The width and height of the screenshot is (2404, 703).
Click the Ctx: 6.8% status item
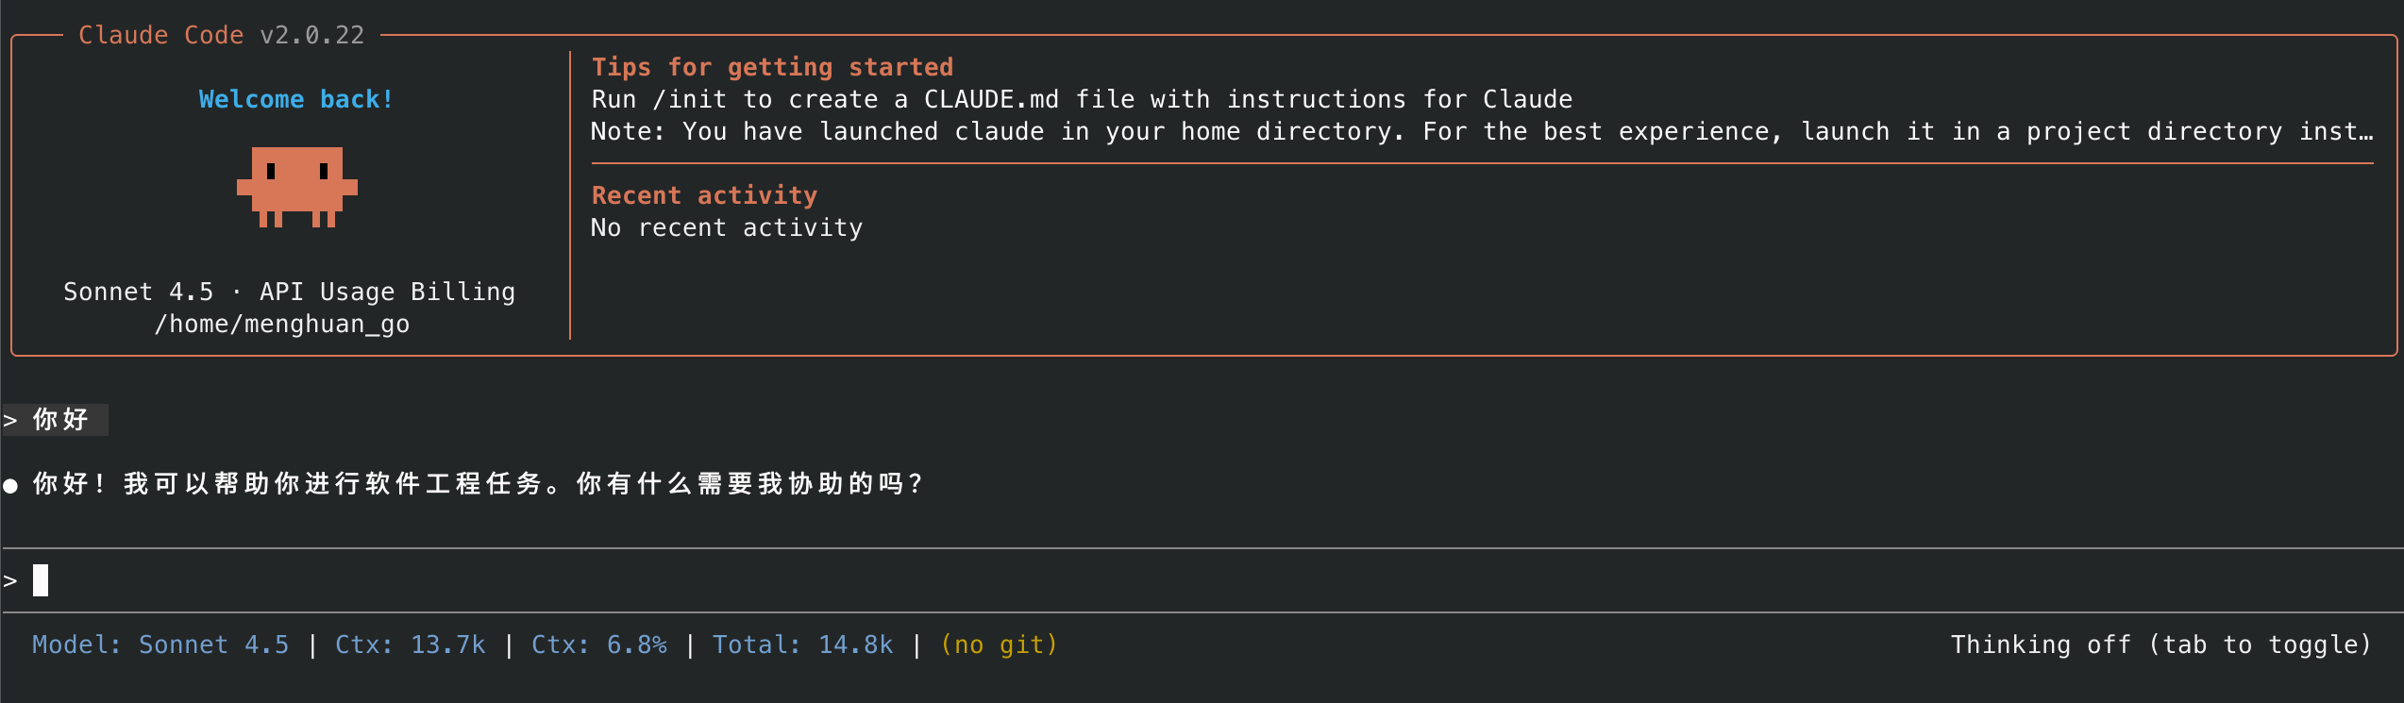pyautogui.click(x=599, y=644)
